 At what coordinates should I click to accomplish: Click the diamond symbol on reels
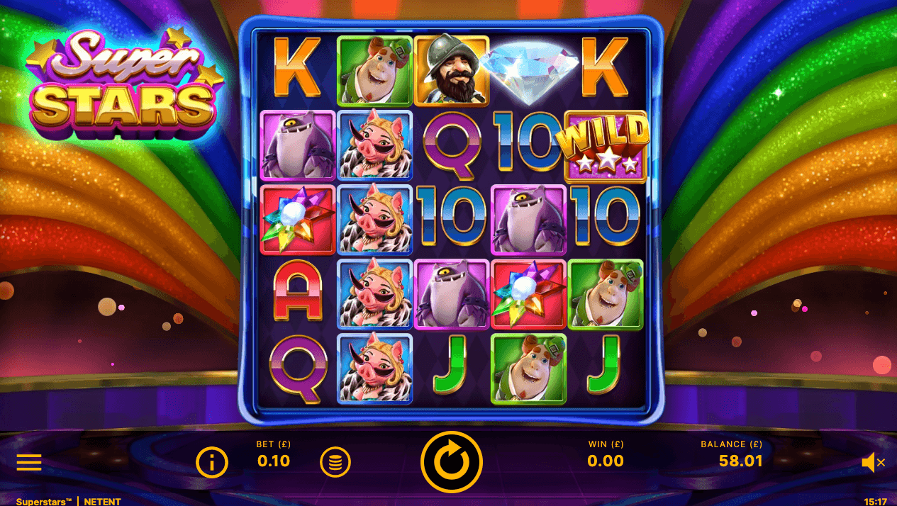[529, 70]
